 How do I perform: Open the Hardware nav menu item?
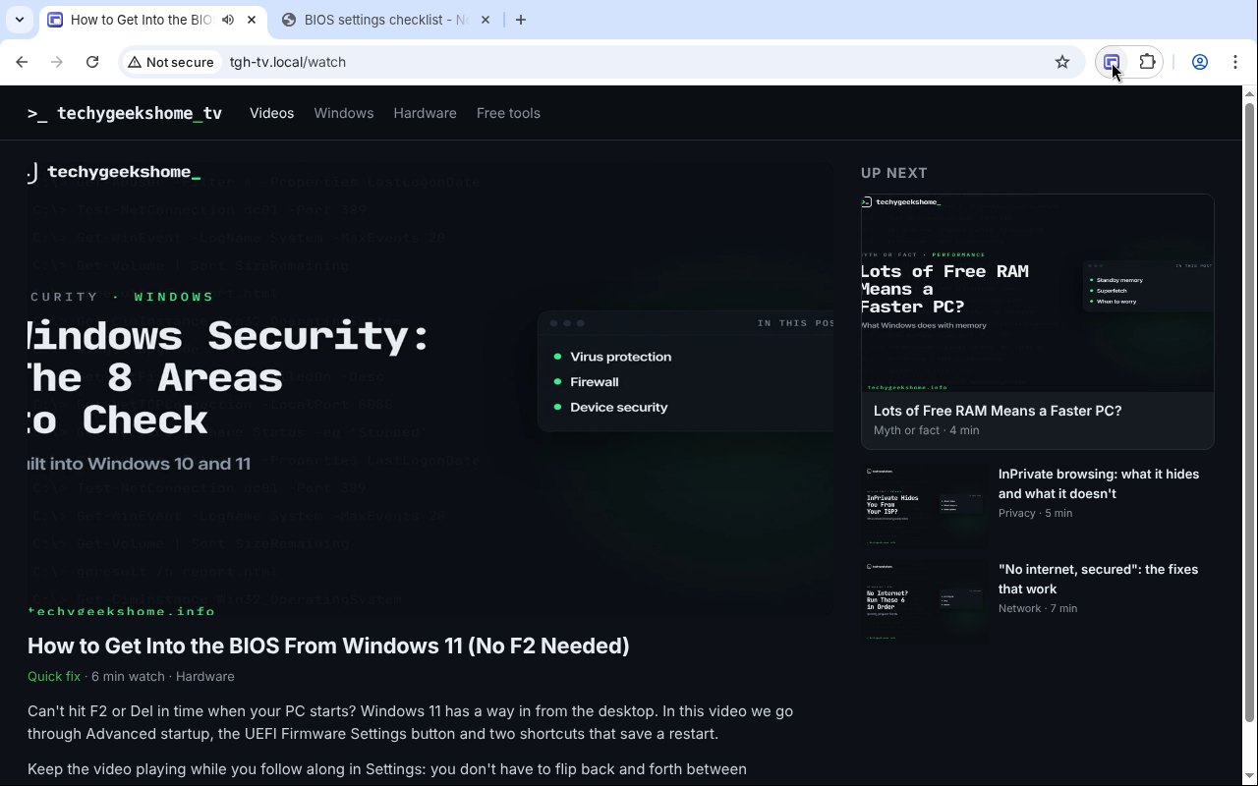pos(425,113)
